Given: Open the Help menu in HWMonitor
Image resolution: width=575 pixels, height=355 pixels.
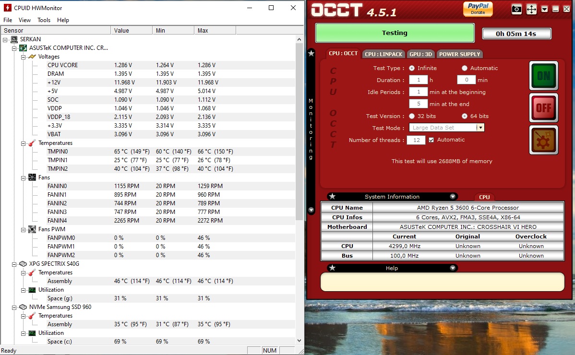Looking at the screenshot, I should click(63, 20).
